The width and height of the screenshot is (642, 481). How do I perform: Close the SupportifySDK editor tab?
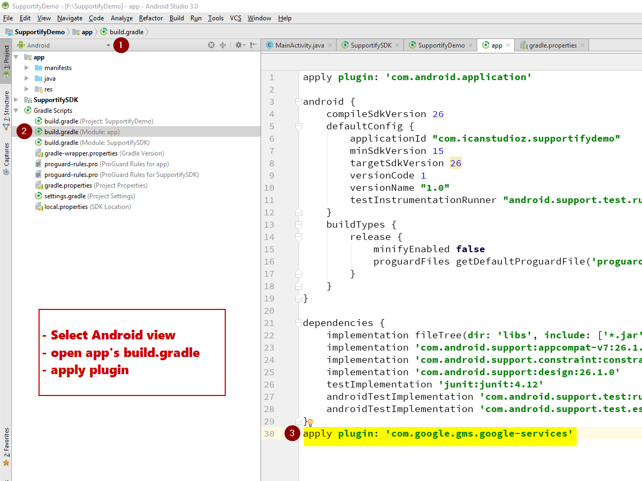click(x=398, y=45)
